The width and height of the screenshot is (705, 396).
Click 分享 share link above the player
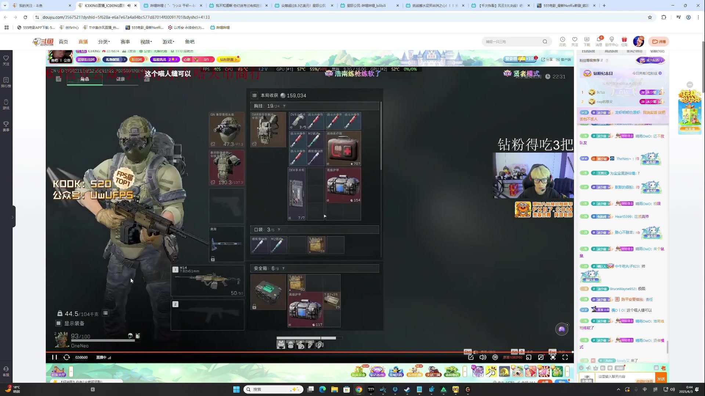tap(547, 59)
